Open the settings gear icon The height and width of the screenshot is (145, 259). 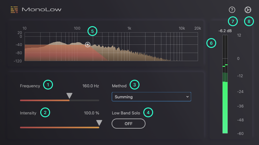click(x=248, y=10)
